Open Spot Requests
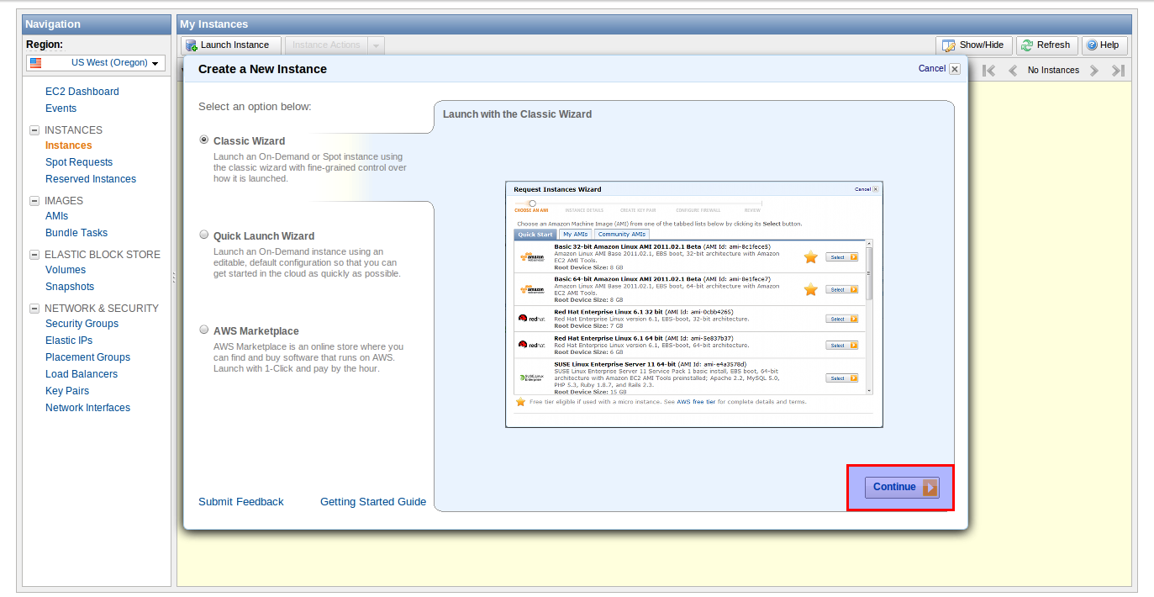The height and width of the screenshot is (597, 1154). [x=79, y=162]
